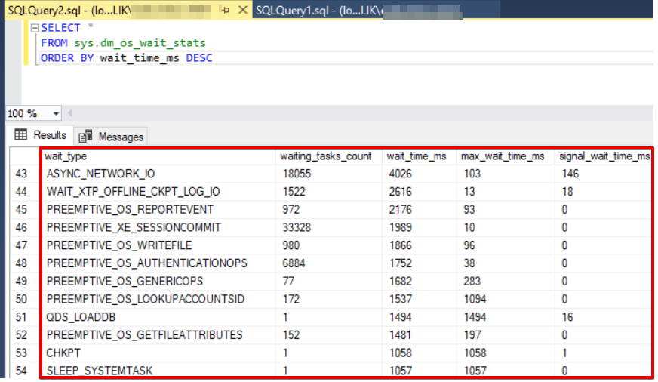Close the SQLQuery2.sql tab
Viewport: 658px width, 382px height.
[x=242, y=10]
